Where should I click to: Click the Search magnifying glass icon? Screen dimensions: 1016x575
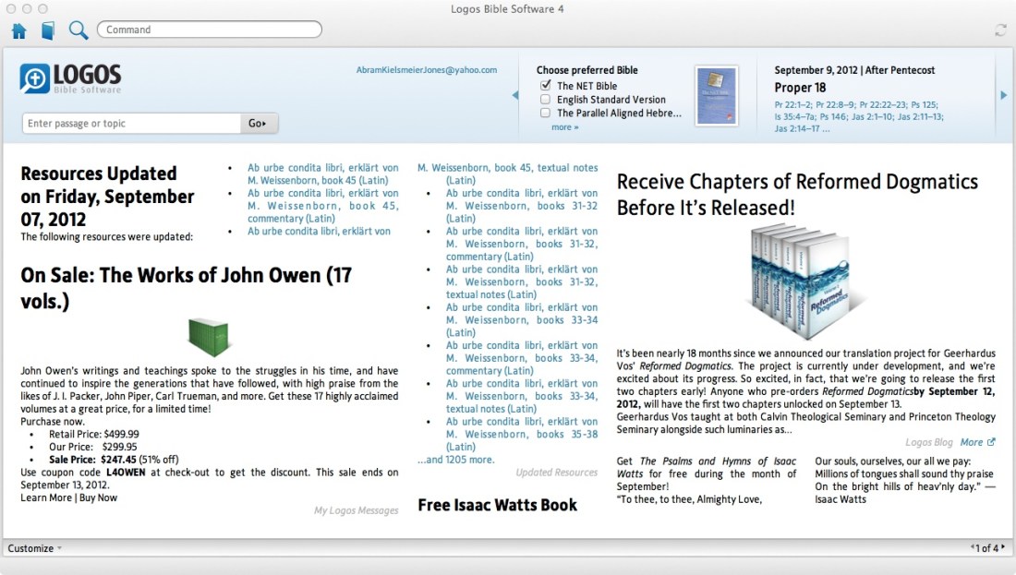pyautogui.click(x=79, y=30)
